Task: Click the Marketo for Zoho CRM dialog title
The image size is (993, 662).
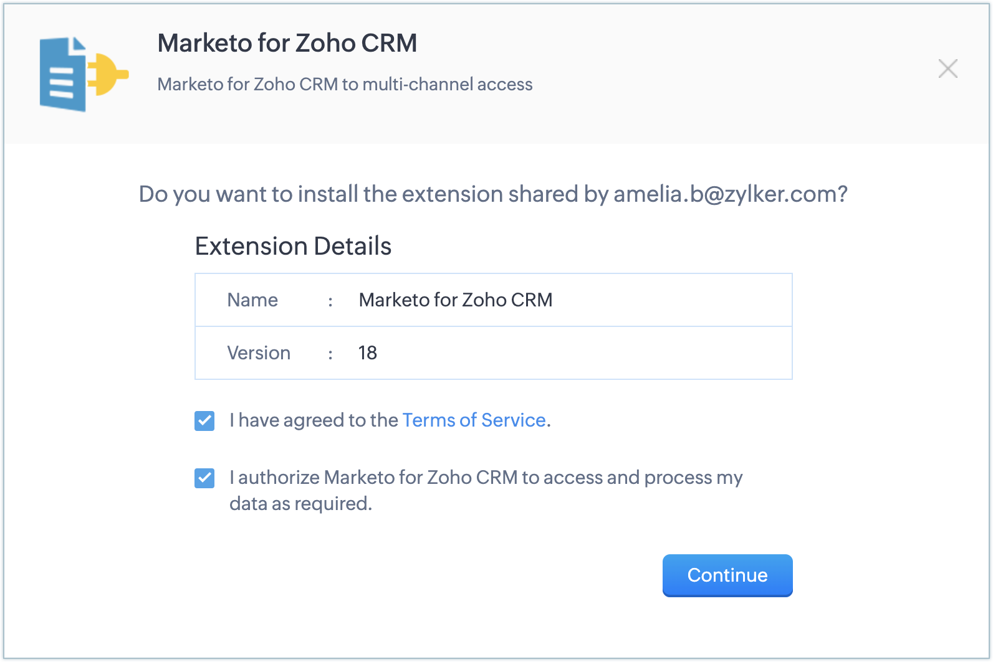Action: (287, 43)
